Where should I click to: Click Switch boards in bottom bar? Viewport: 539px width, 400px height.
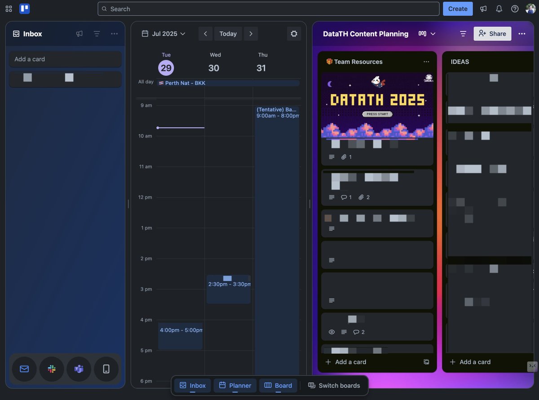(334, 386)
